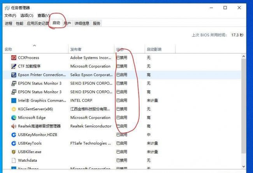Open the 选项(O) menu
The image size is (253, 173).
click(x=27, y=16)
